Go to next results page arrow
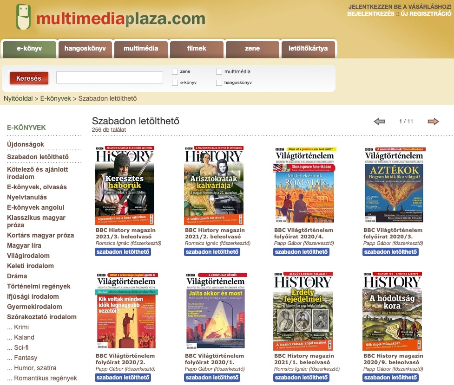Image resolution: width=454 pixels, height=385 pixels. (x=433, y=122)
